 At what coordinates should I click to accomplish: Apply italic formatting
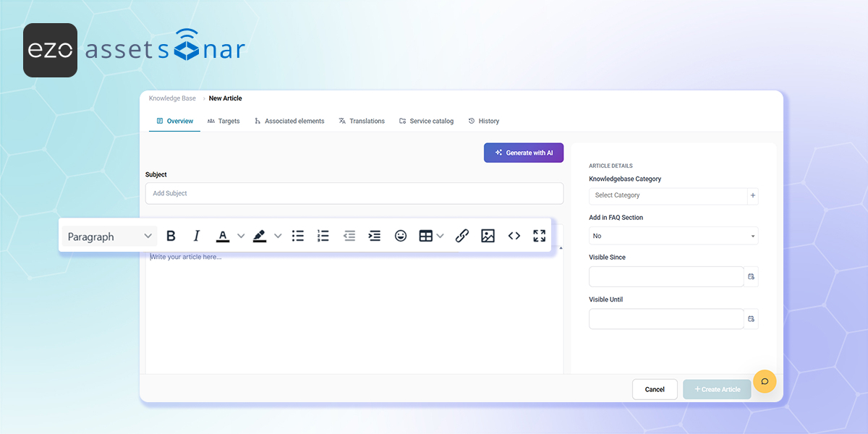(x=196, y=236)
